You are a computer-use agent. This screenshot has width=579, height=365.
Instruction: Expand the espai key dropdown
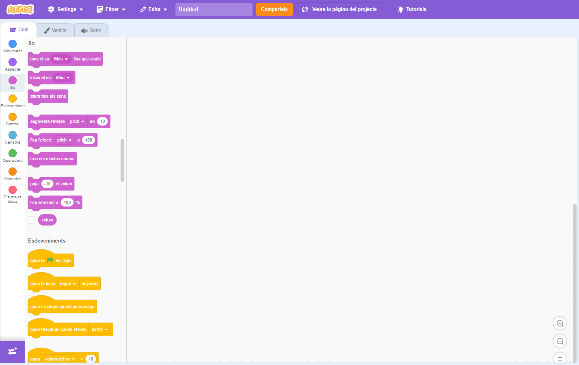pos(68,283)
